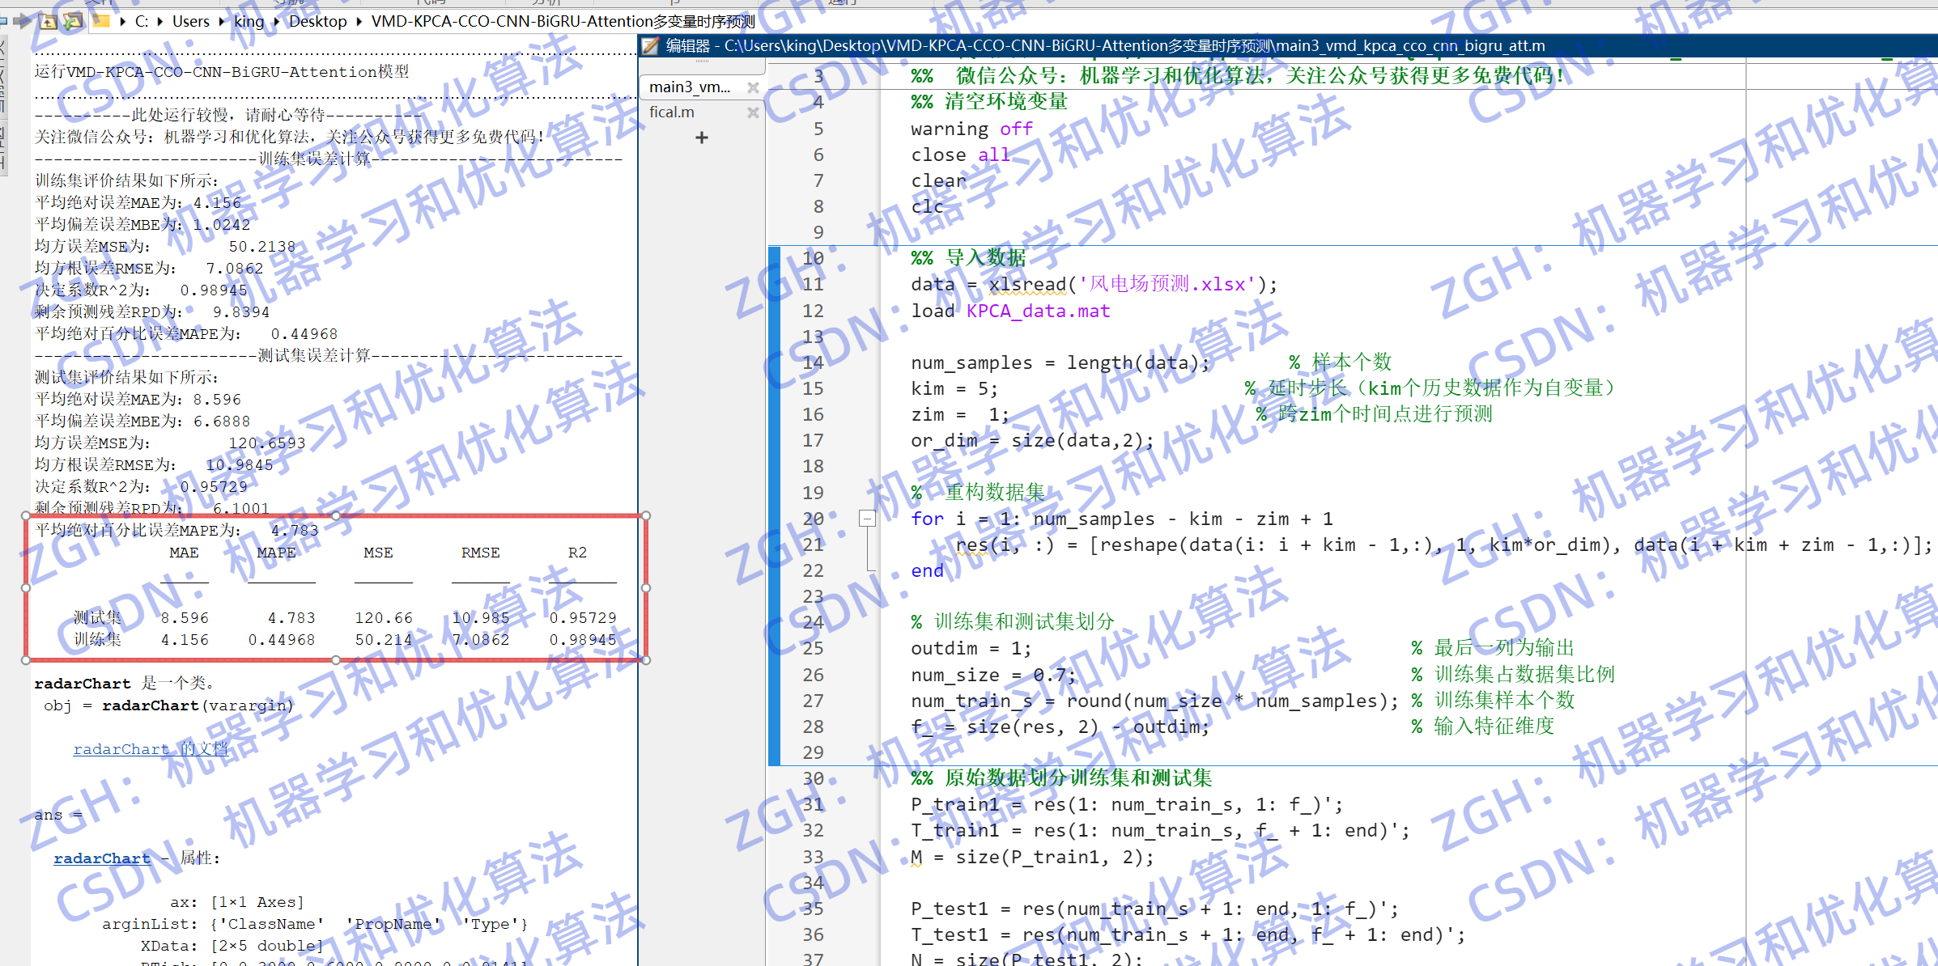Click line number 20 to set breakpoint
The height and width of the screenshot is (966, 1938).
pos(813,519)
